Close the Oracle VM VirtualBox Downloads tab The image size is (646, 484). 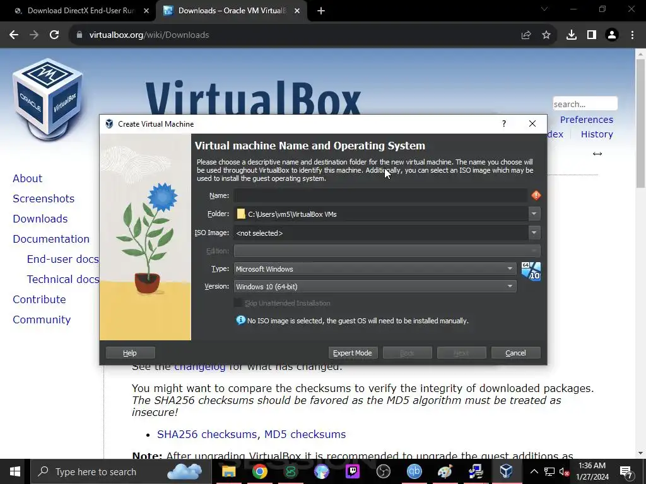coord(297,11)
